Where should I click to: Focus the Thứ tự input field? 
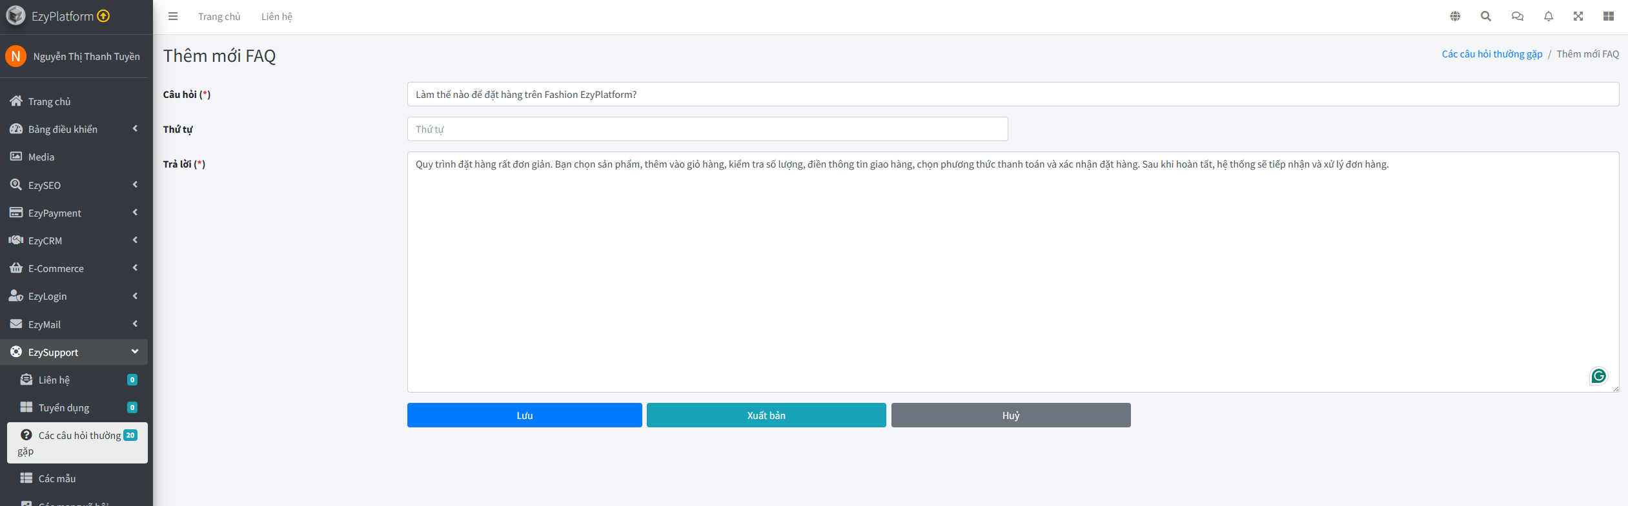pyautogui.click(x=707, y=129)
